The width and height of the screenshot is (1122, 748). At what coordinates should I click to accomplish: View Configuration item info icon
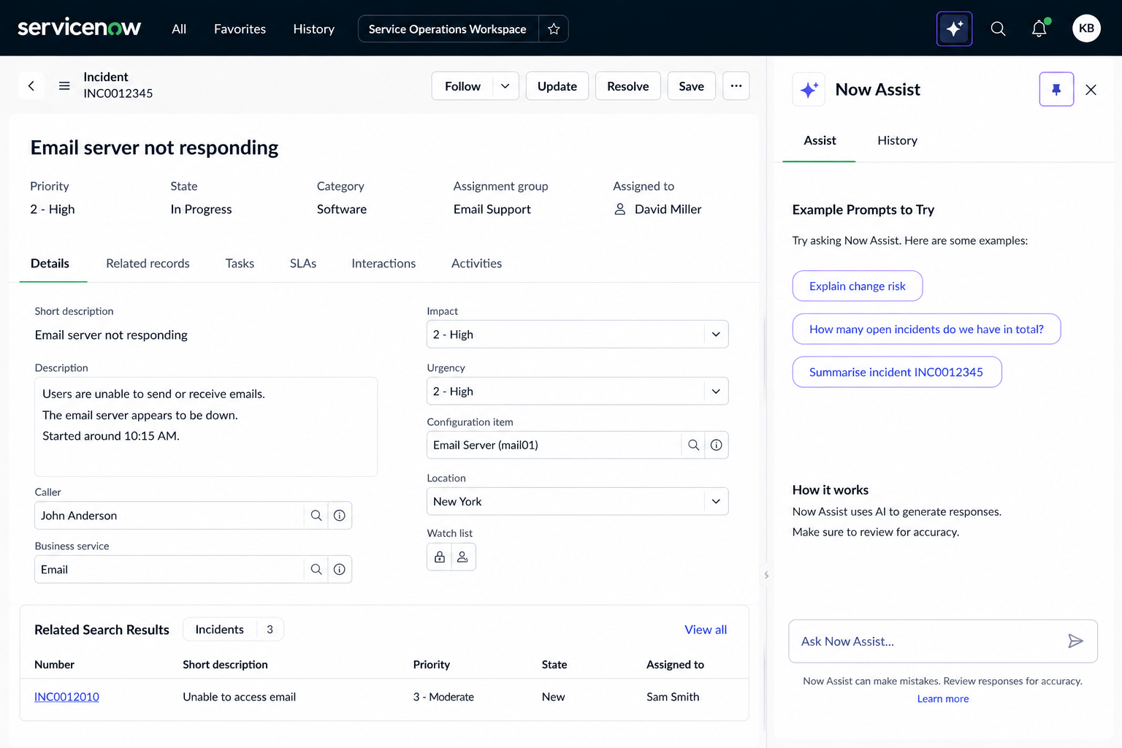pos(717,445)
